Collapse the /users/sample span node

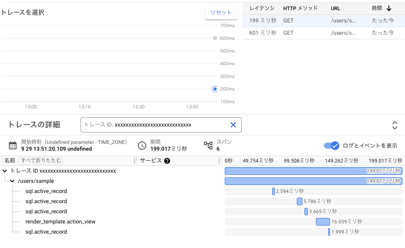pyautogui.click(x=13, y=181)
